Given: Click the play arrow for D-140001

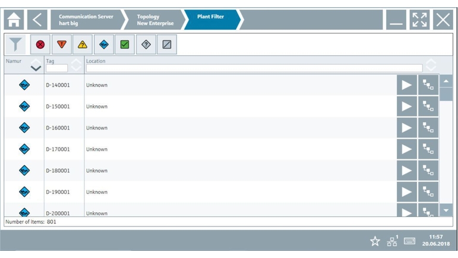Looking at the screenshot, I should click(x=406, y=85).
